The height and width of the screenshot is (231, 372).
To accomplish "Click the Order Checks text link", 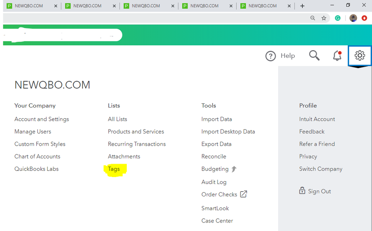I will tap(219, 194).
